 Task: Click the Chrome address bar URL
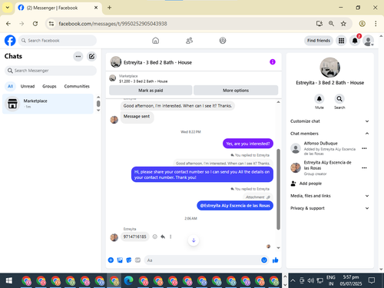113,24
